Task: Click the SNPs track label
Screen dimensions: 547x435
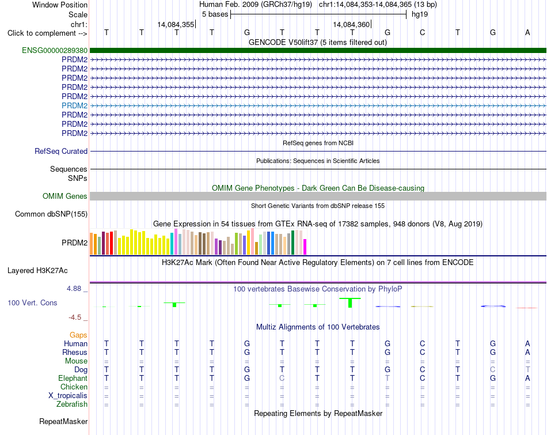Action: (78, 178)
